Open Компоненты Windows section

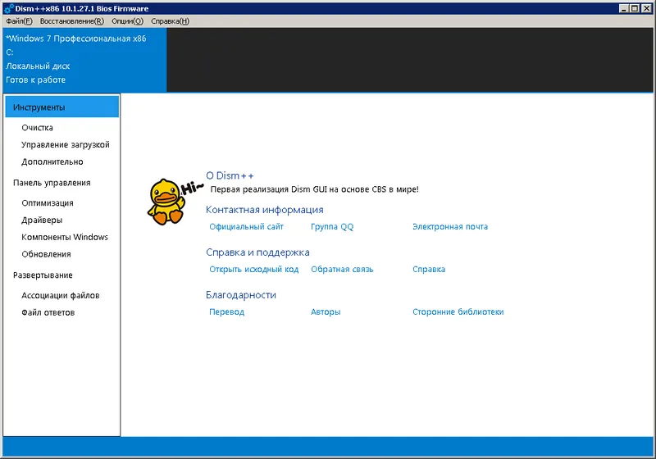(65, 237)
